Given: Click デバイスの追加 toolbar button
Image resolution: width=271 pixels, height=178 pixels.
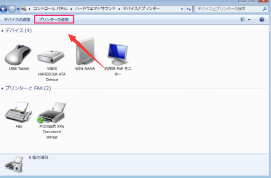Looking at the screenshot, I should 17,20.
